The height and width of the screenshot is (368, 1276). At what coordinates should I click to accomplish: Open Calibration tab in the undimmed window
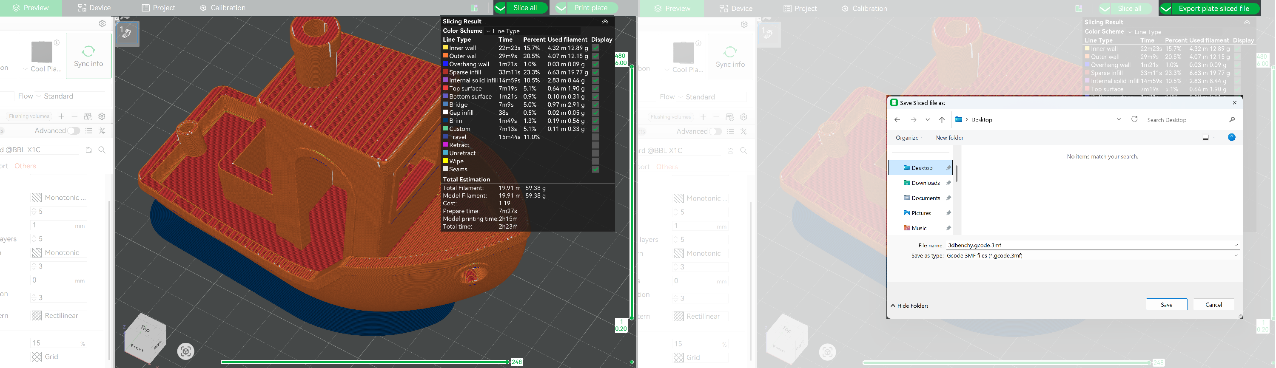223,8
